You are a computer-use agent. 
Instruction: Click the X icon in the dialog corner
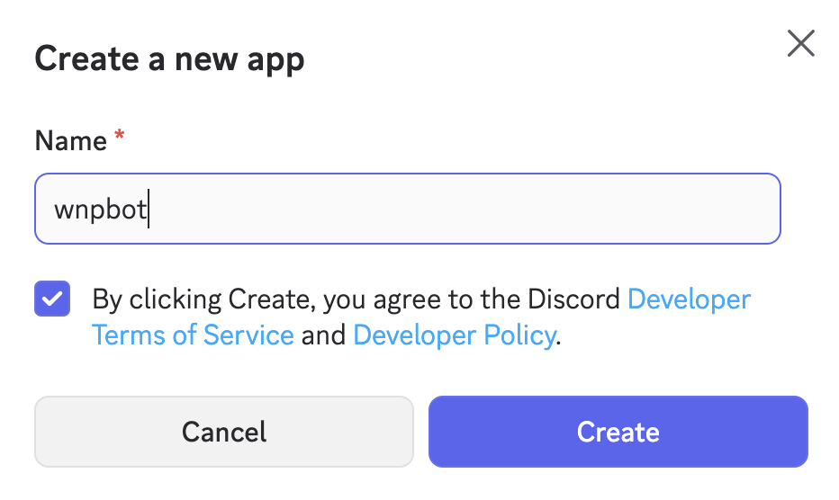pyautogui.click(x=800, y=43)
